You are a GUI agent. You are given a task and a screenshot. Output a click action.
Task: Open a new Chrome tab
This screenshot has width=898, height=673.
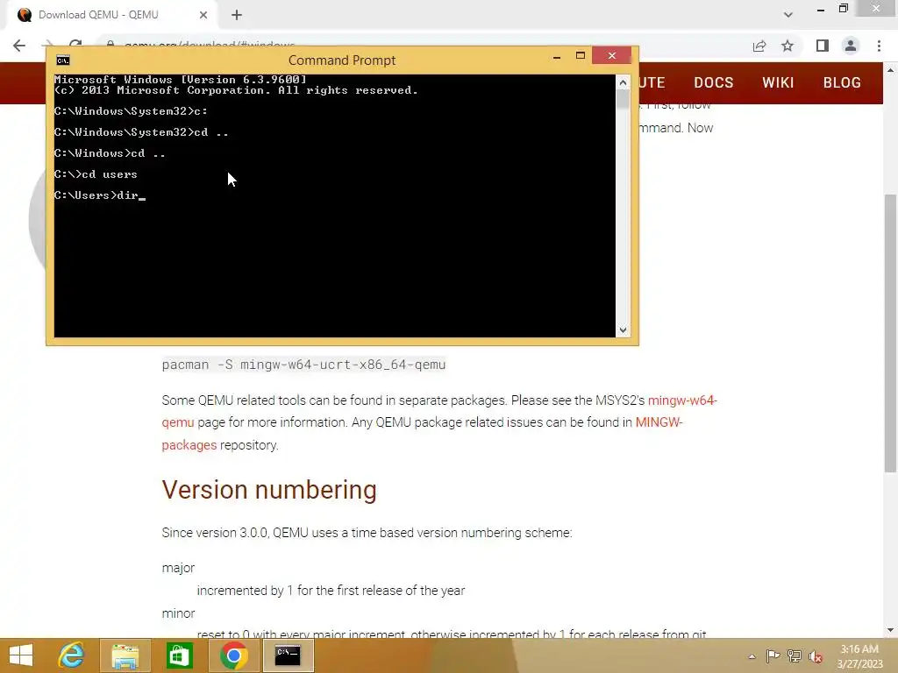tap(237, 15)
